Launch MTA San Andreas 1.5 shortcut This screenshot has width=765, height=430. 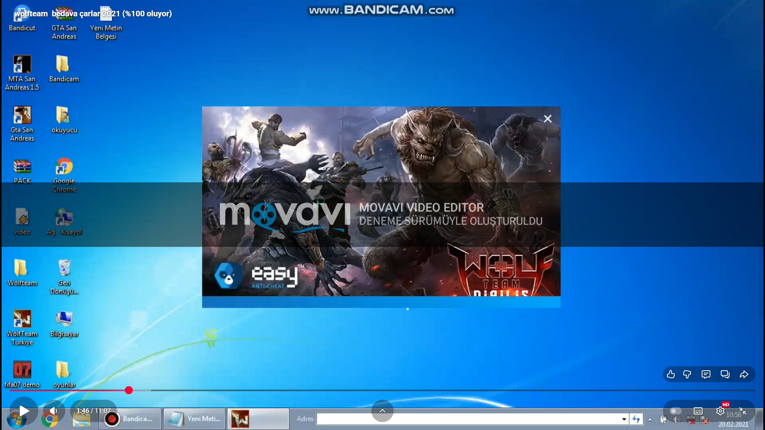pos(22,73)
